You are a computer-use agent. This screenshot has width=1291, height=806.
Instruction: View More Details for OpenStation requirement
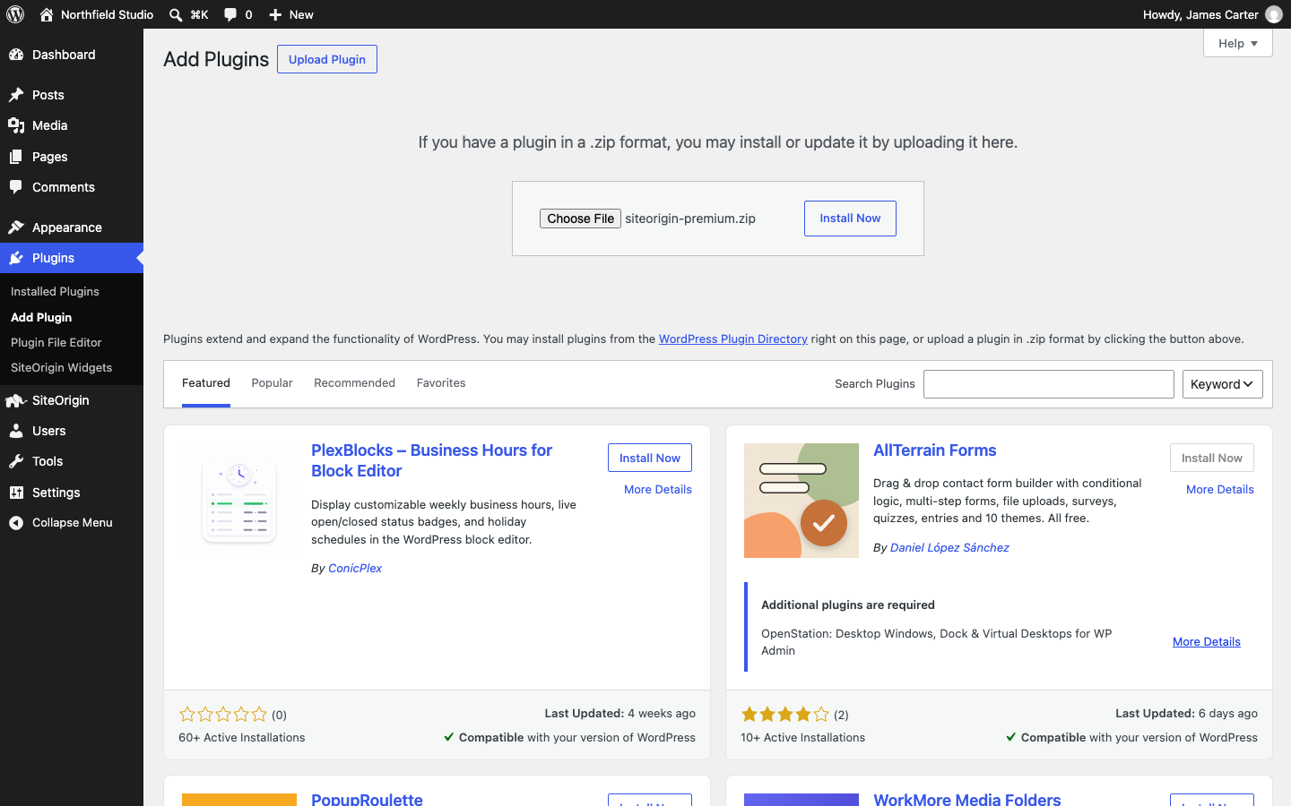click(x=1207, y=642)
